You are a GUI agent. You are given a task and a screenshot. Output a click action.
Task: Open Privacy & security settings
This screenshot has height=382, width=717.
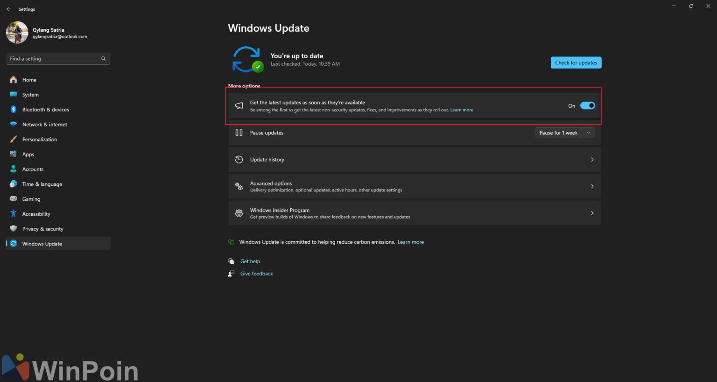58,229
